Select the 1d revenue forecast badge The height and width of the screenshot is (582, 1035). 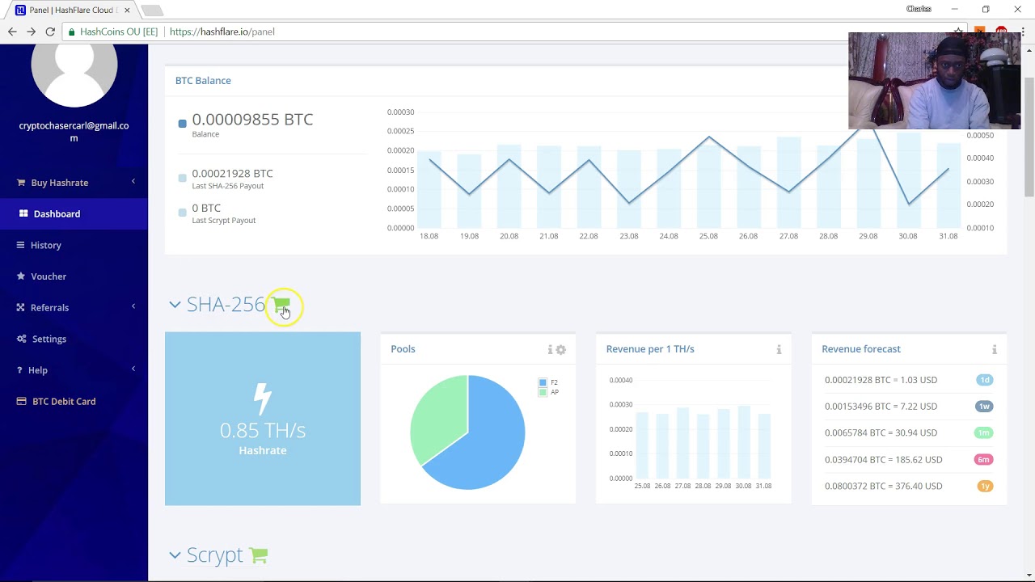pos(985,380)
